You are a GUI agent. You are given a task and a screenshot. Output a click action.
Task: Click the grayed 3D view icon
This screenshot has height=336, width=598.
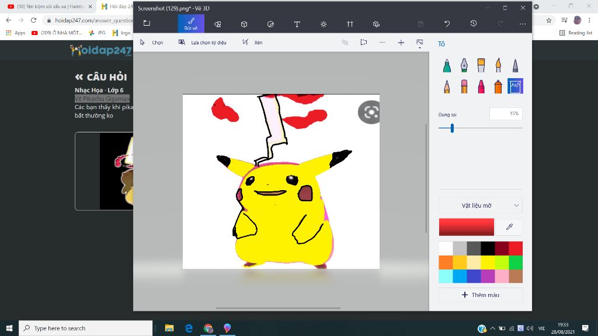pyautogui.click(x=345, y=42)
